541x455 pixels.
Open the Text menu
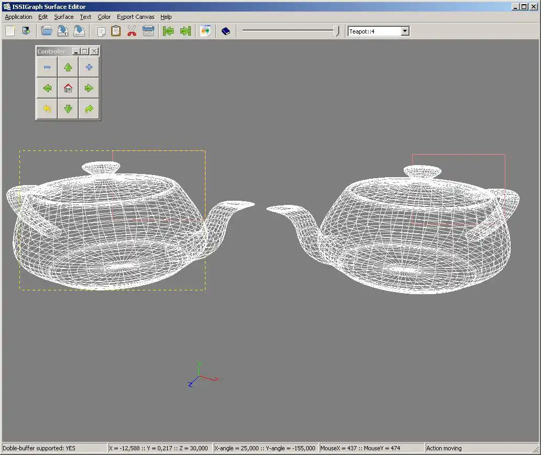coord(85,17)
